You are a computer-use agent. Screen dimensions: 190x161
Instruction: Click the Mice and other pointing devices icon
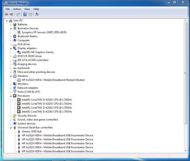coord(15,72)
